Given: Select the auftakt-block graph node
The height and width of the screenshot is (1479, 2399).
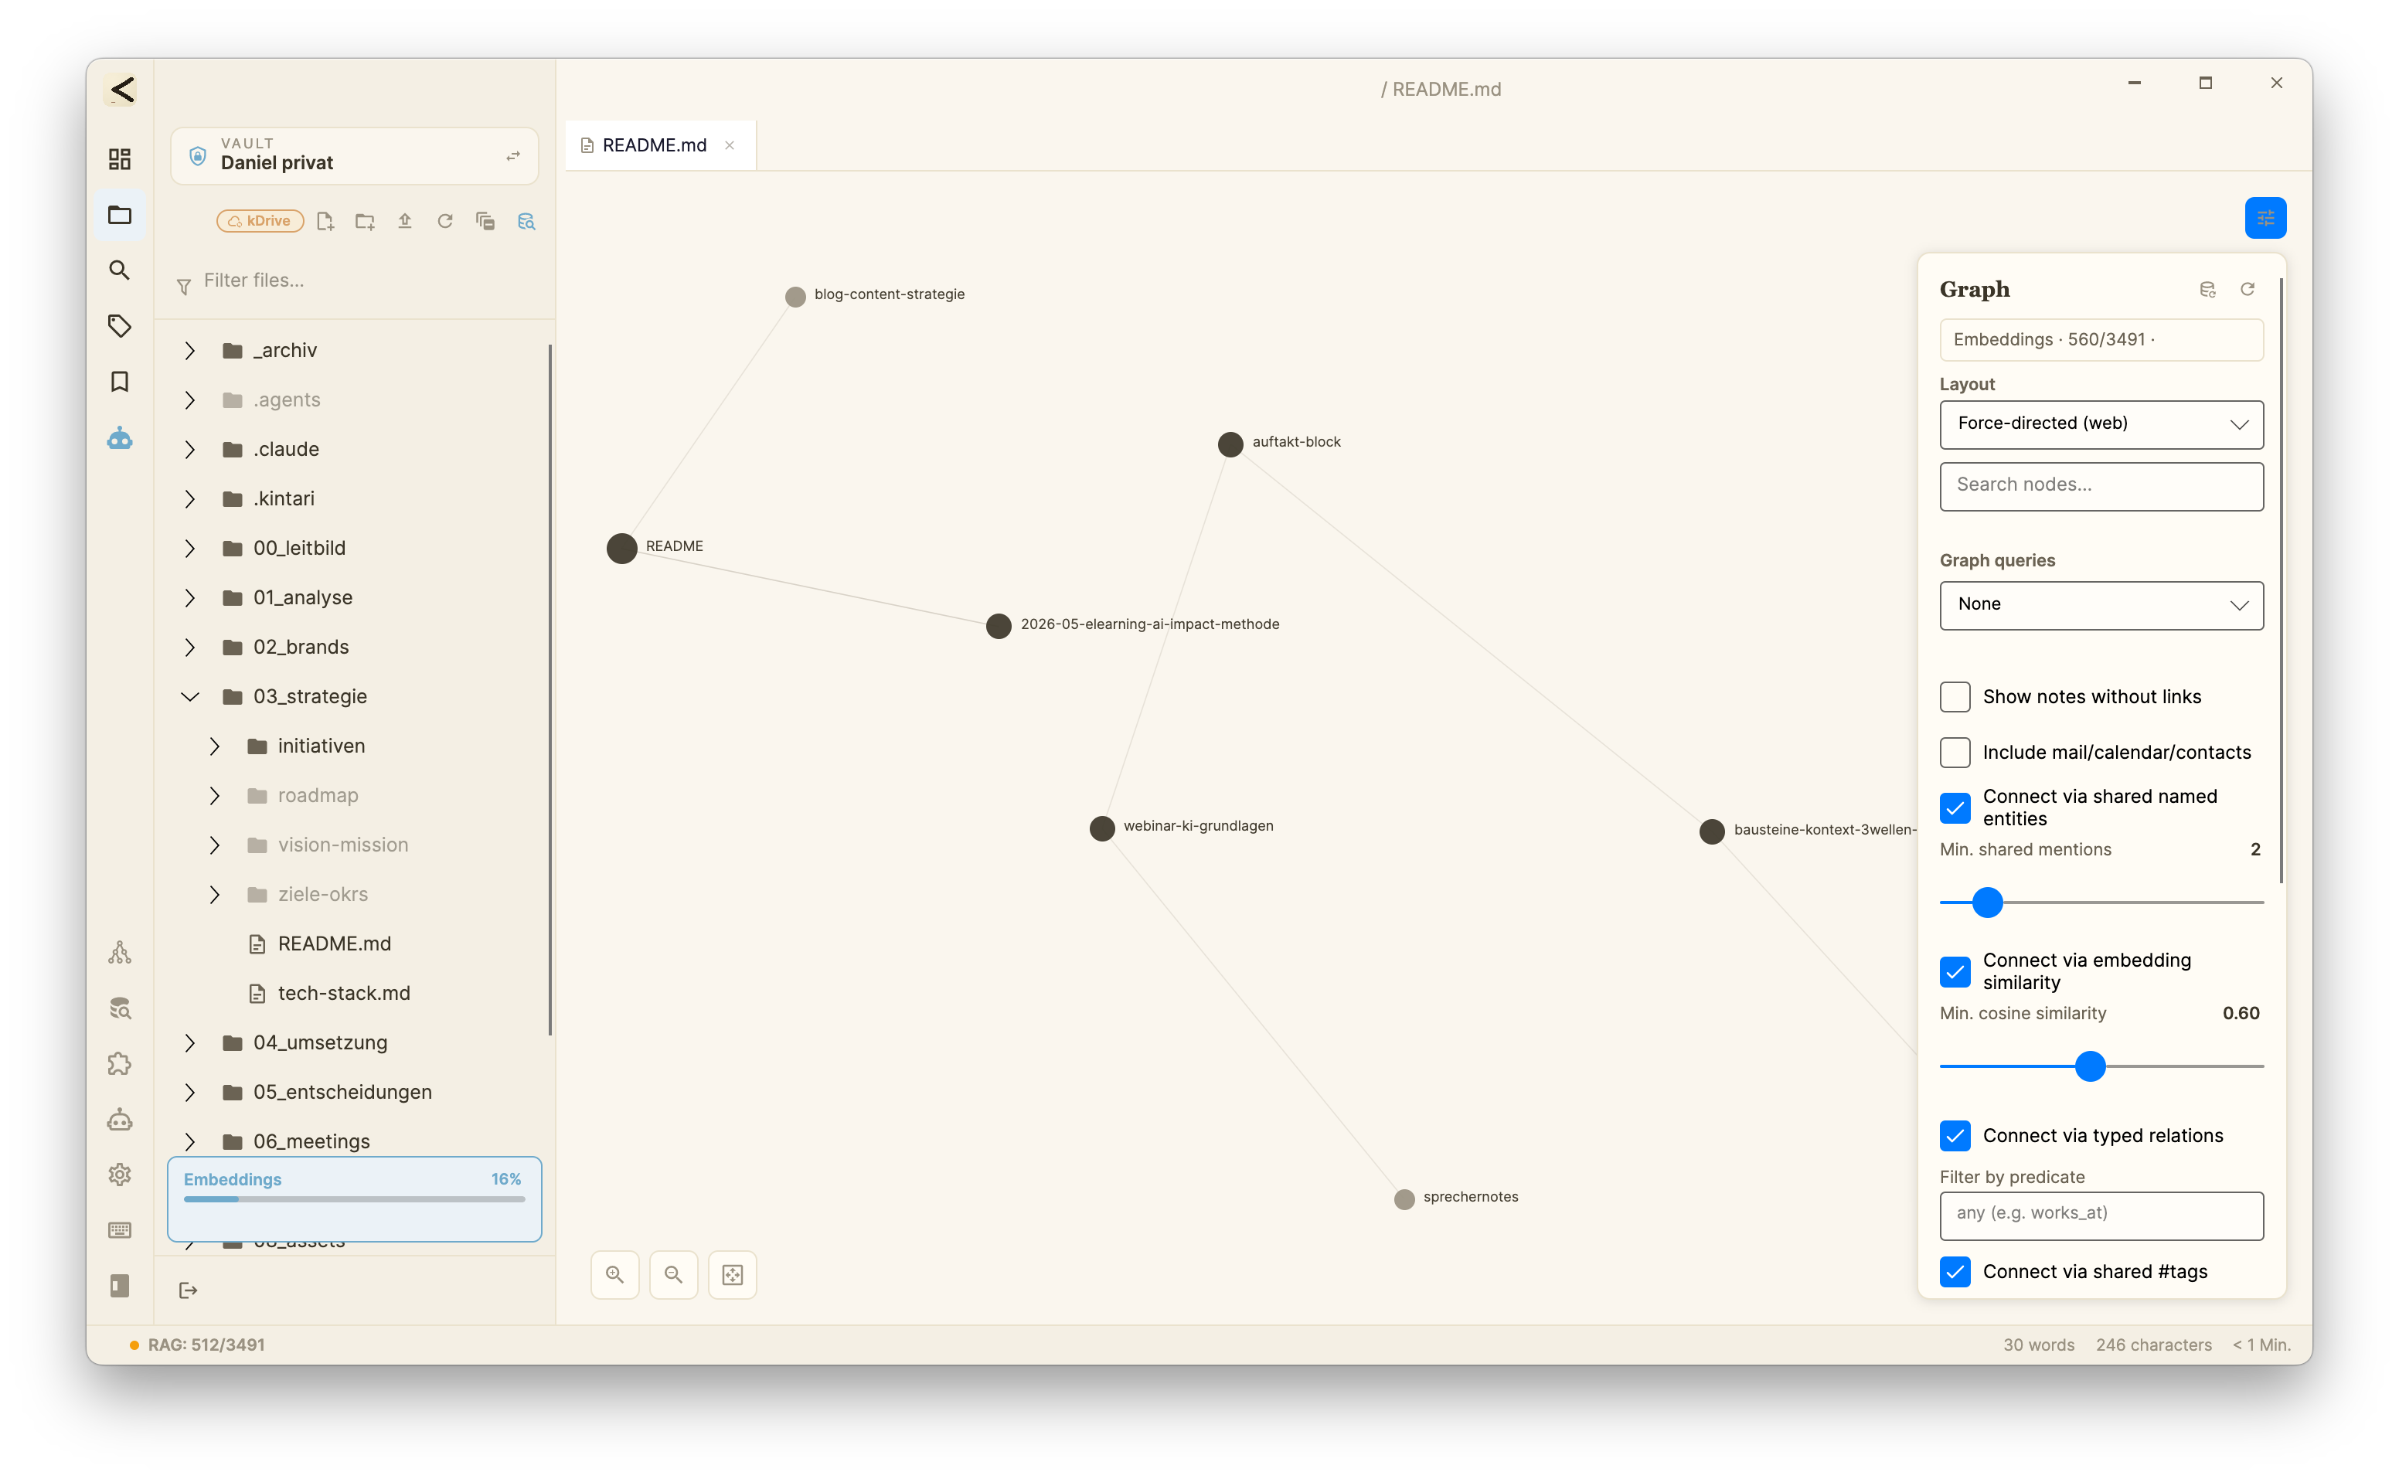Looking at the screenshot, I should click(1231, 444).
